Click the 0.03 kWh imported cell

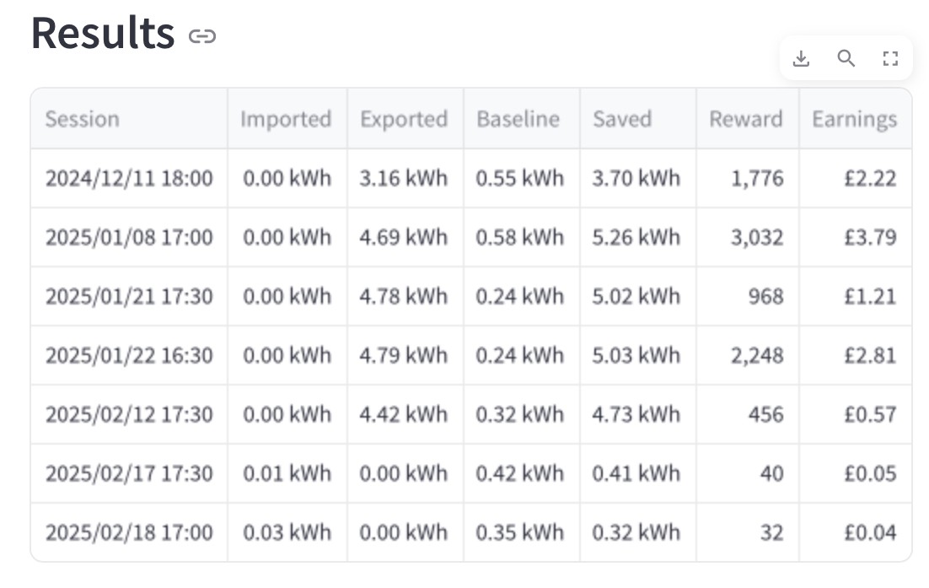(x=287, y=532)
